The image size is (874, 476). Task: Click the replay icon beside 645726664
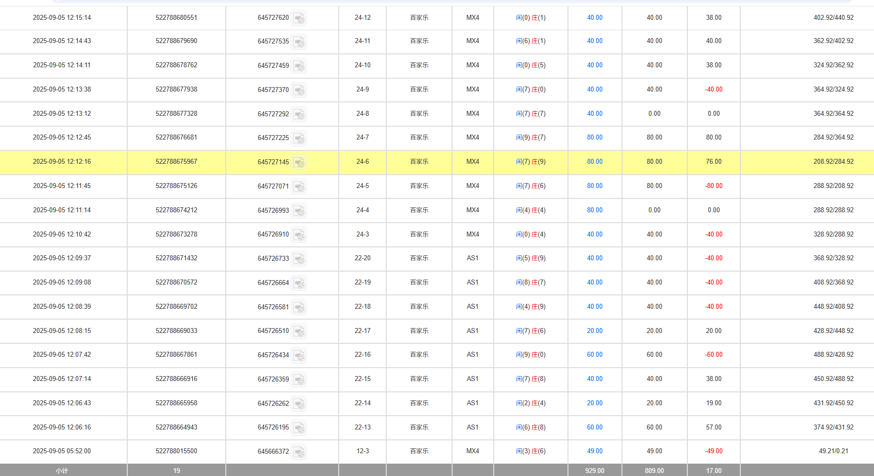(x=299, y=284)
